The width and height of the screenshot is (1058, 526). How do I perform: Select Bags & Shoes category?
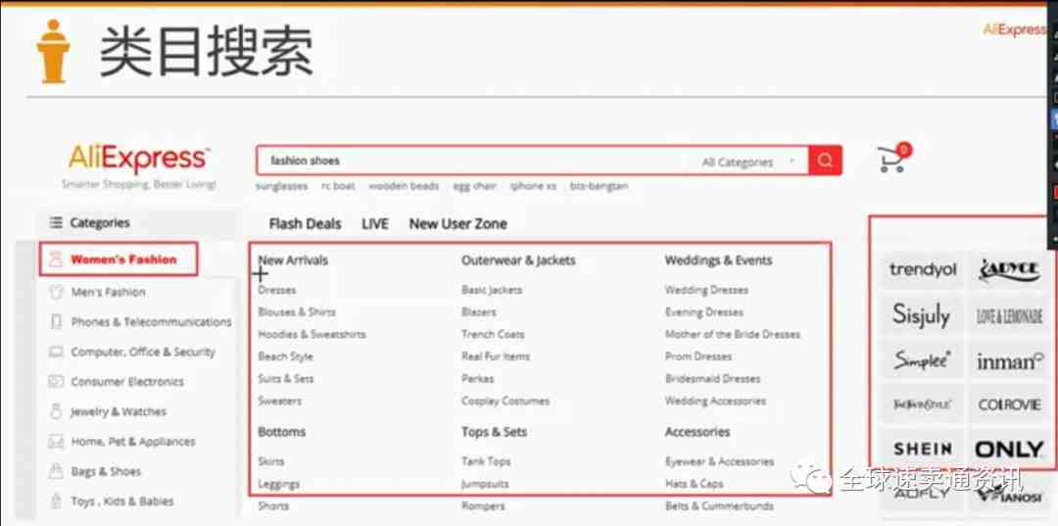click(106, 471)
